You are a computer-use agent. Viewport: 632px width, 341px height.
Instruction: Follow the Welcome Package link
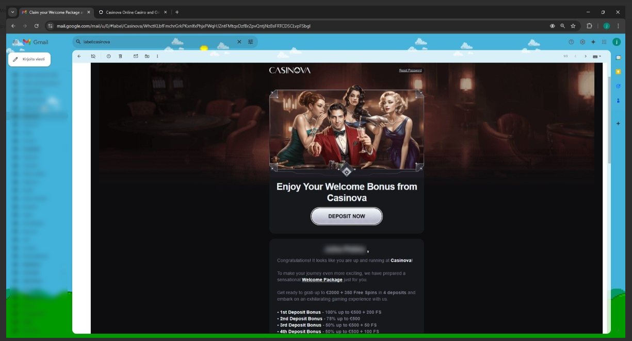tap(322, 280)
